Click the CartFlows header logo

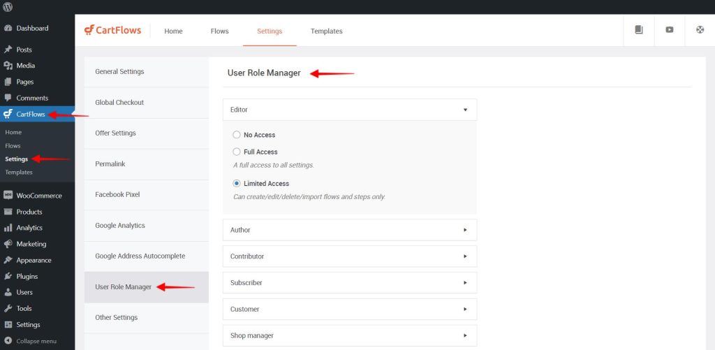click(113, 31)
